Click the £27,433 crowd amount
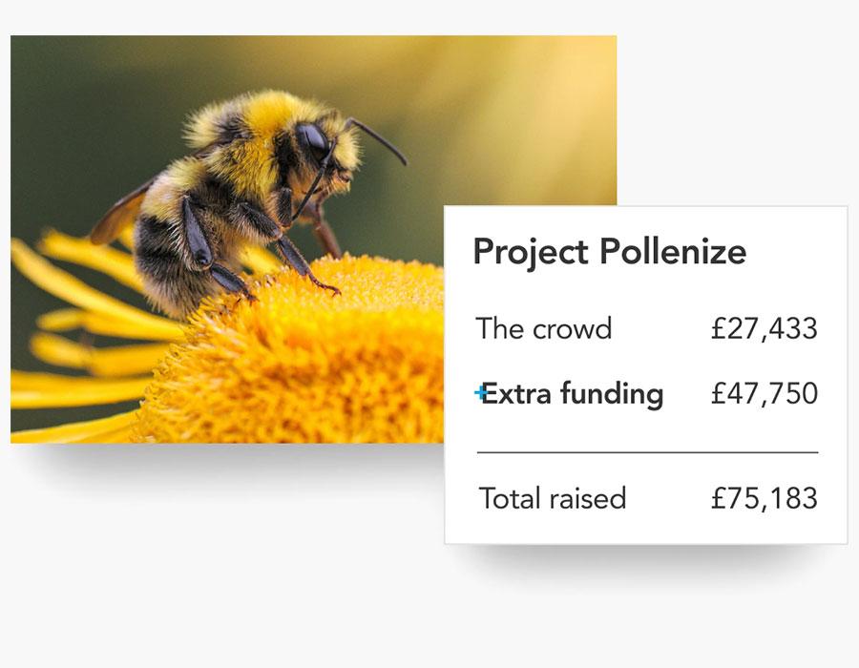 [765, 328]
